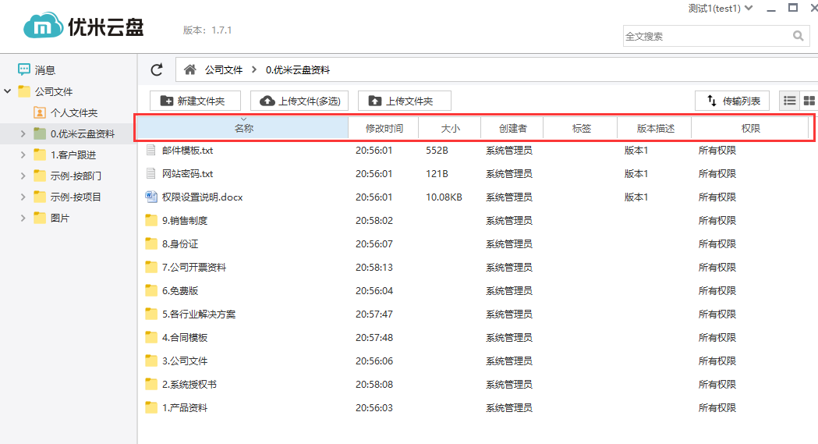Select the 权限设置说明.docx file icon
Viewport: 818px width, 444px height.
pos(151,197)
